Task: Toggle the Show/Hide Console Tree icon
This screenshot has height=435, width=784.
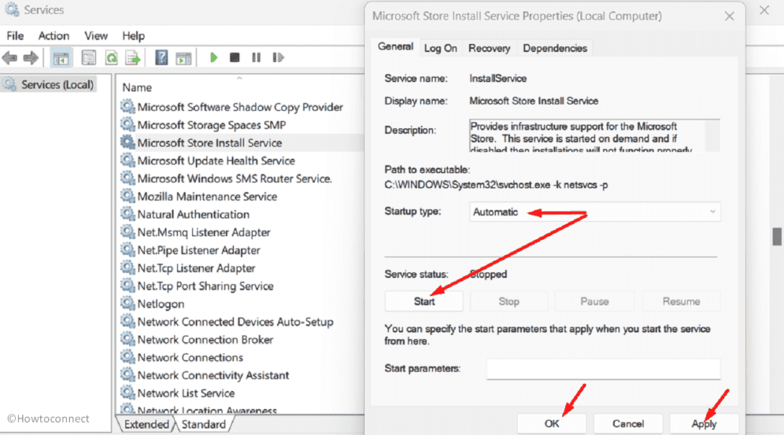Action: pos(61,58)
